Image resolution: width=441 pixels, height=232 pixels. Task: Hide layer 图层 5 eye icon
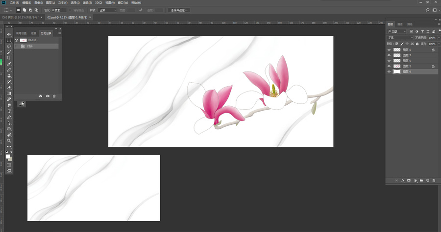click(x=389, y=50)
